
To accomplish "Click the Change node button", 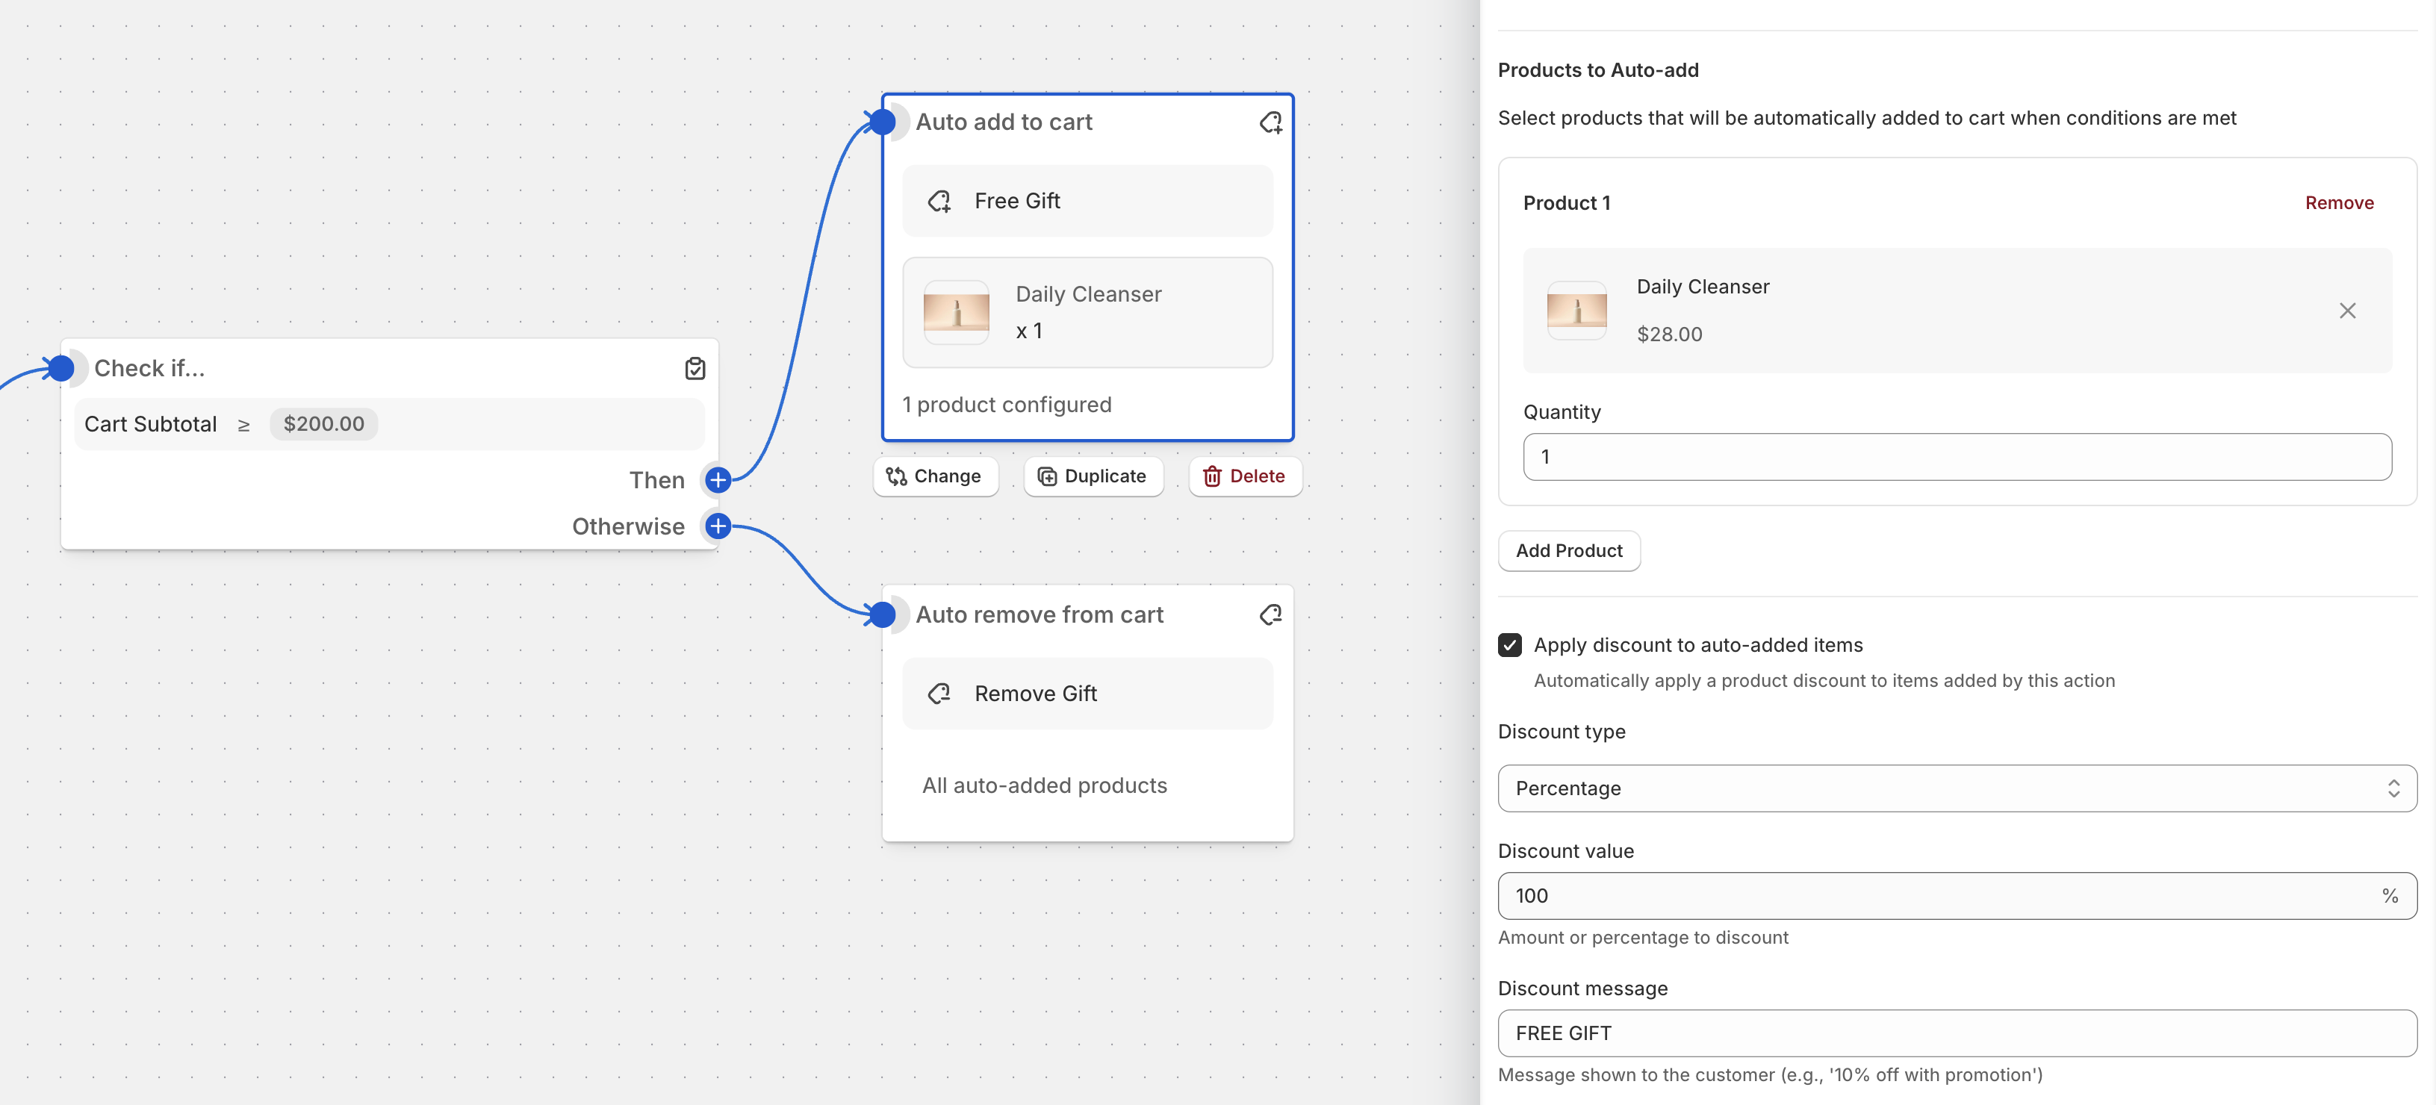I will [x=934, y=476].
